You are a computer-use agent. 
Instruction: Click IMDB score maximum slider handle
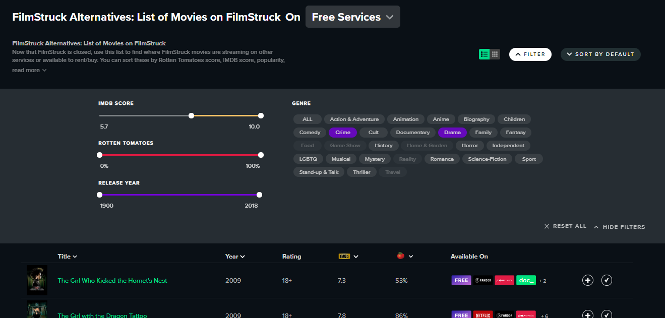[x=261, y=115]
